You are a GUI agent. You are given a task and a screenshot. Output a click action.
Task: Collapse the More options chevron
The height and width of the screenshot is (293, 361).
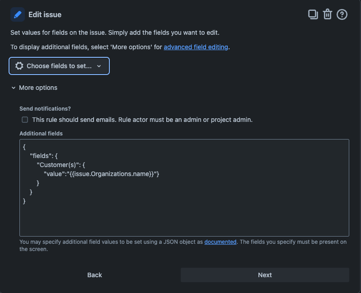tap(14, 88)
